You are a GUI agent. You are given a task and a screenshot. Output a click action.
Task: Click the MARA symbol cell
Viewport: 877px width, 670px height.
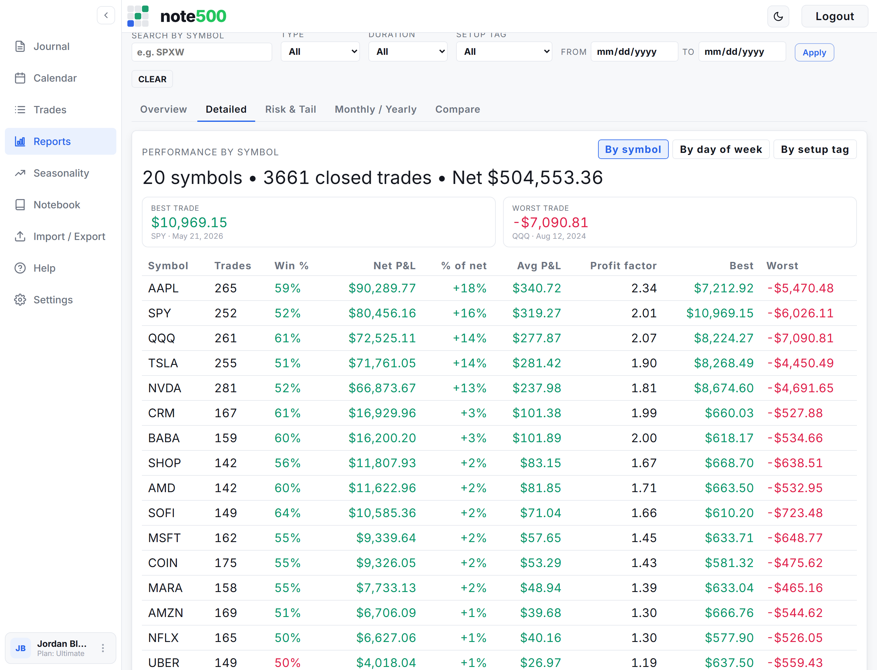(x=165, y=588)
